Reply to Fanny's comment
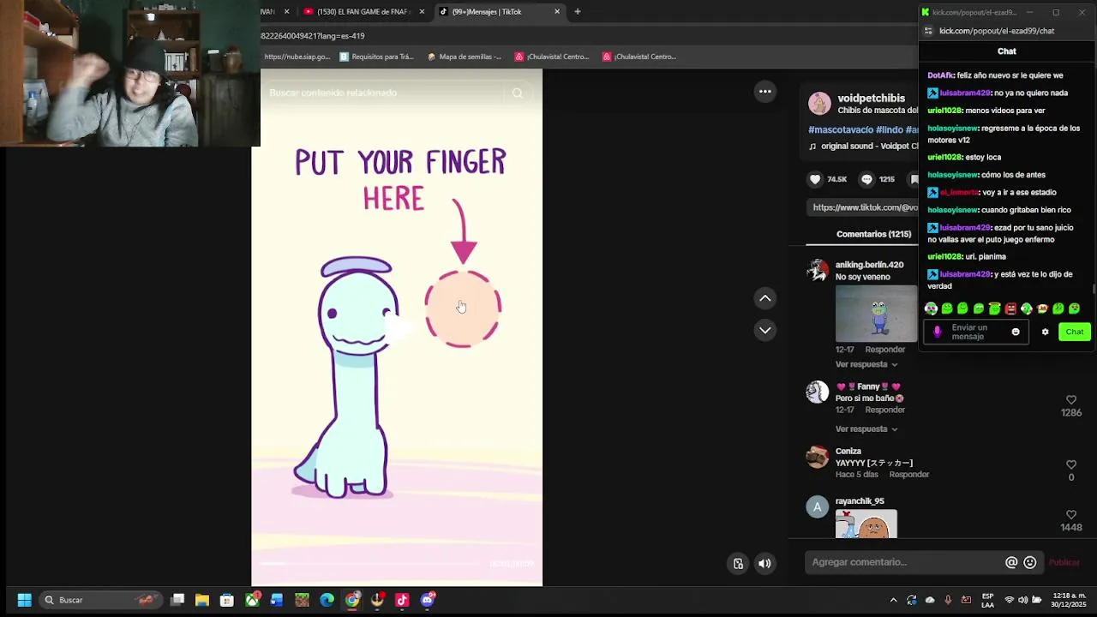Image resolution: width=1097 pixels, height=617 pixels. [884, 410]
